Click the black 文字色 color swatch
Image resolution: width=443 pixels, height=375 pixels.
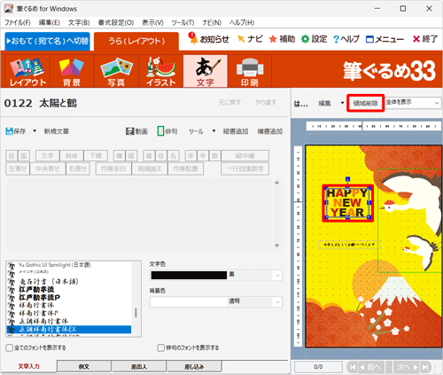pyautogui.click(x=189, y=275)
